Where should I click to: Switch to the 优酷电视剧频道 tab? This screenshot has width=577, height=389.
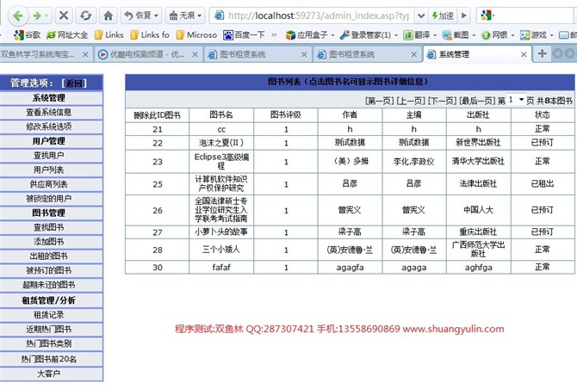pyautogui.click(x=147, y=54)
